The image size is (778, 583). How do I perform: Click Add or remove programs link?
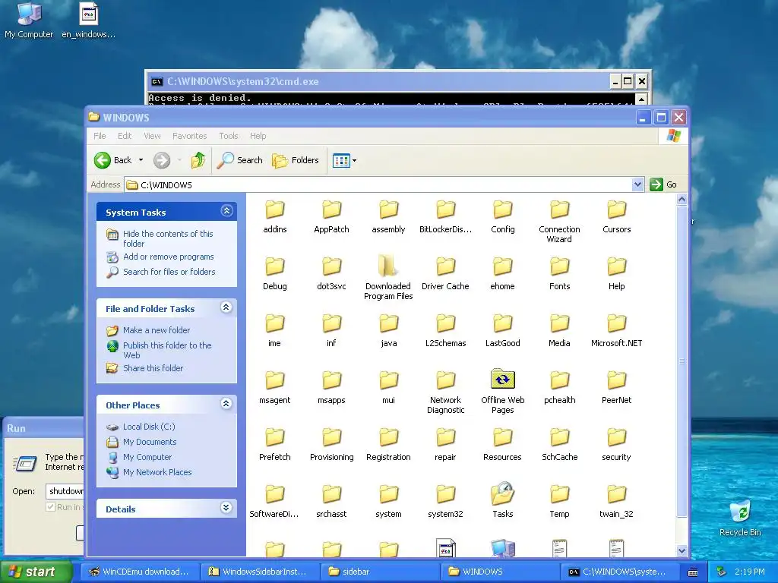168,257
